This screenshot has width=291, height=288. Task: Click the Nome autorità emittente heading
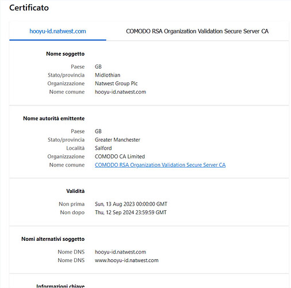[53, 119]
